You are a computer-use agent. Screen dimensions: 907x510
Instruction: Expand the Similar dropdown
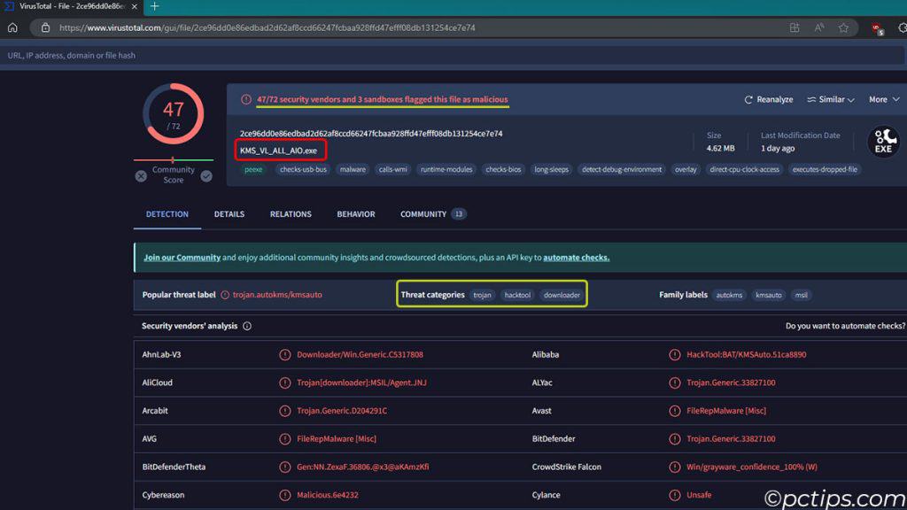click(x=830, y=99)
